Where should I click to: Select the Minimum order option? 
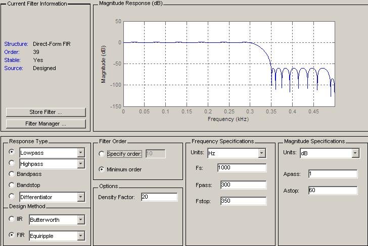(x=102, y=169)
